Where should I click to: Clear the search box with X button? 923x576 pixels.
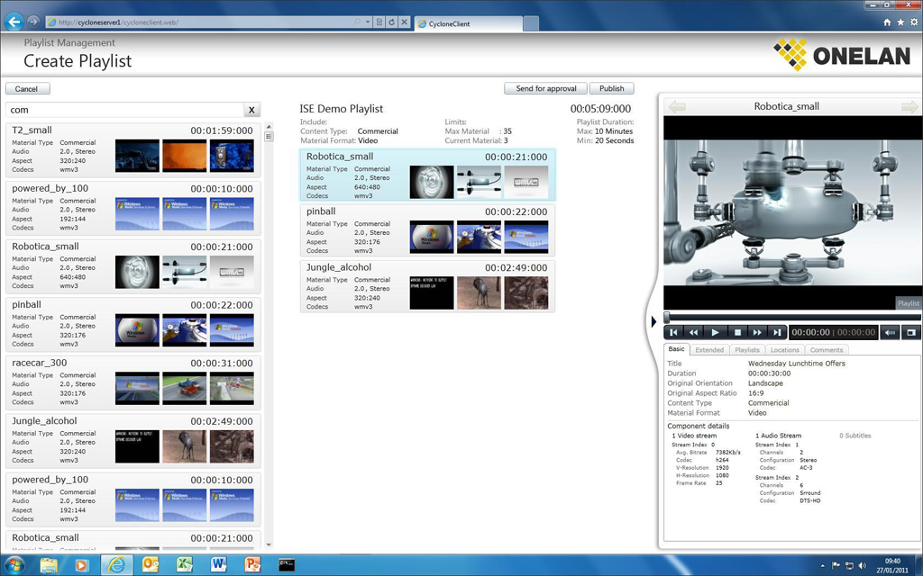click(x=251, y=110)
